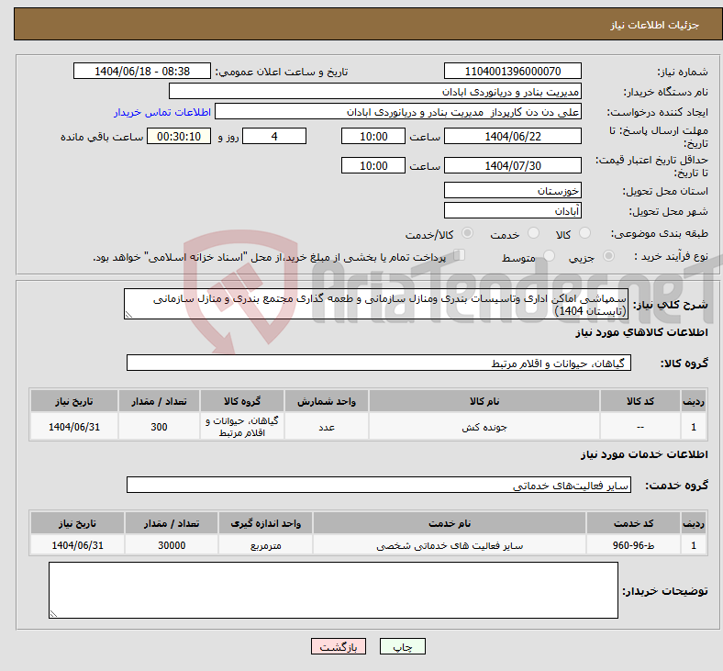Click the buyer notes text area

click(x=333, y=589)
